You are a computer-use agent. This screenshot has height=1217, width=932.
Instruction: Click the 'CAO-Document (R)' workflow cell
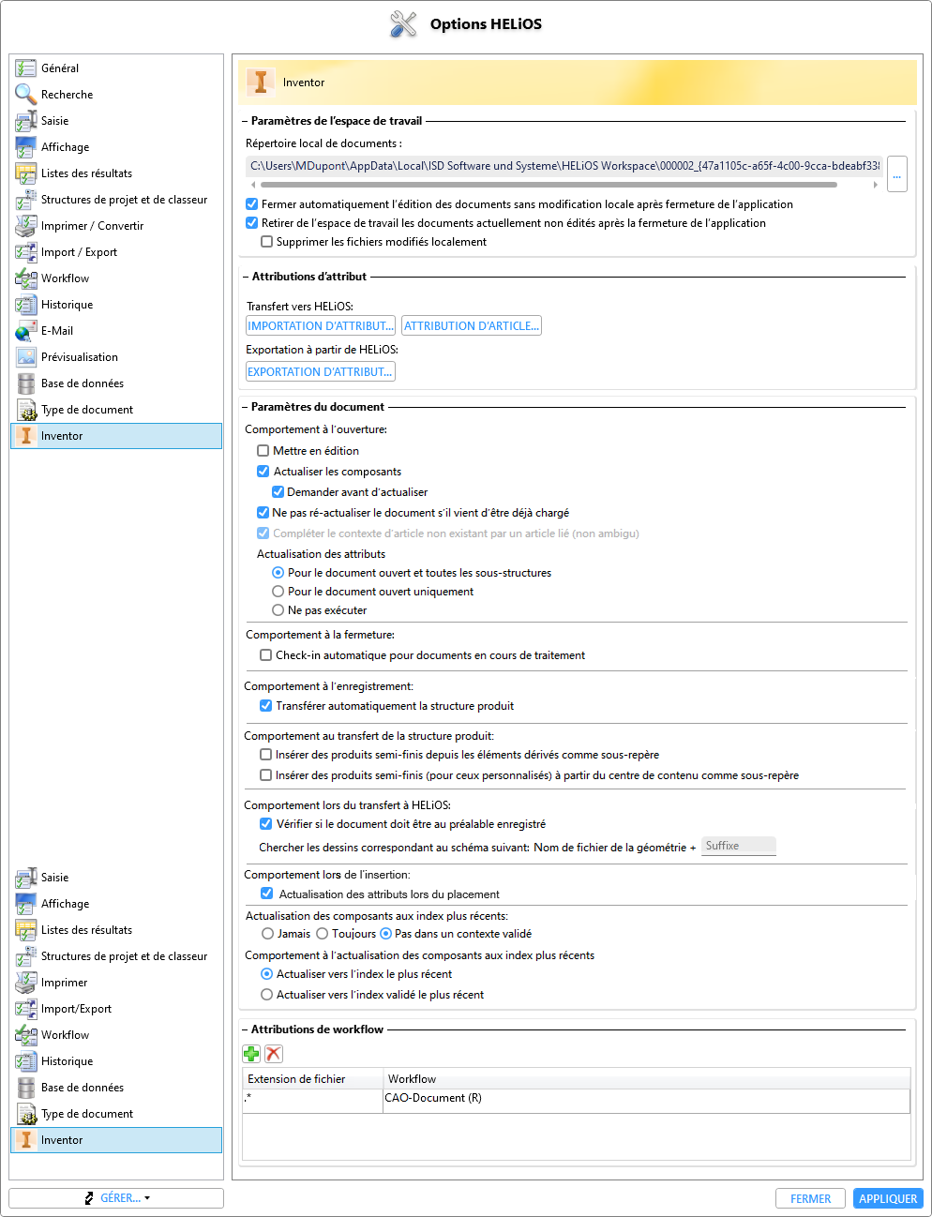click(647, 1101)
